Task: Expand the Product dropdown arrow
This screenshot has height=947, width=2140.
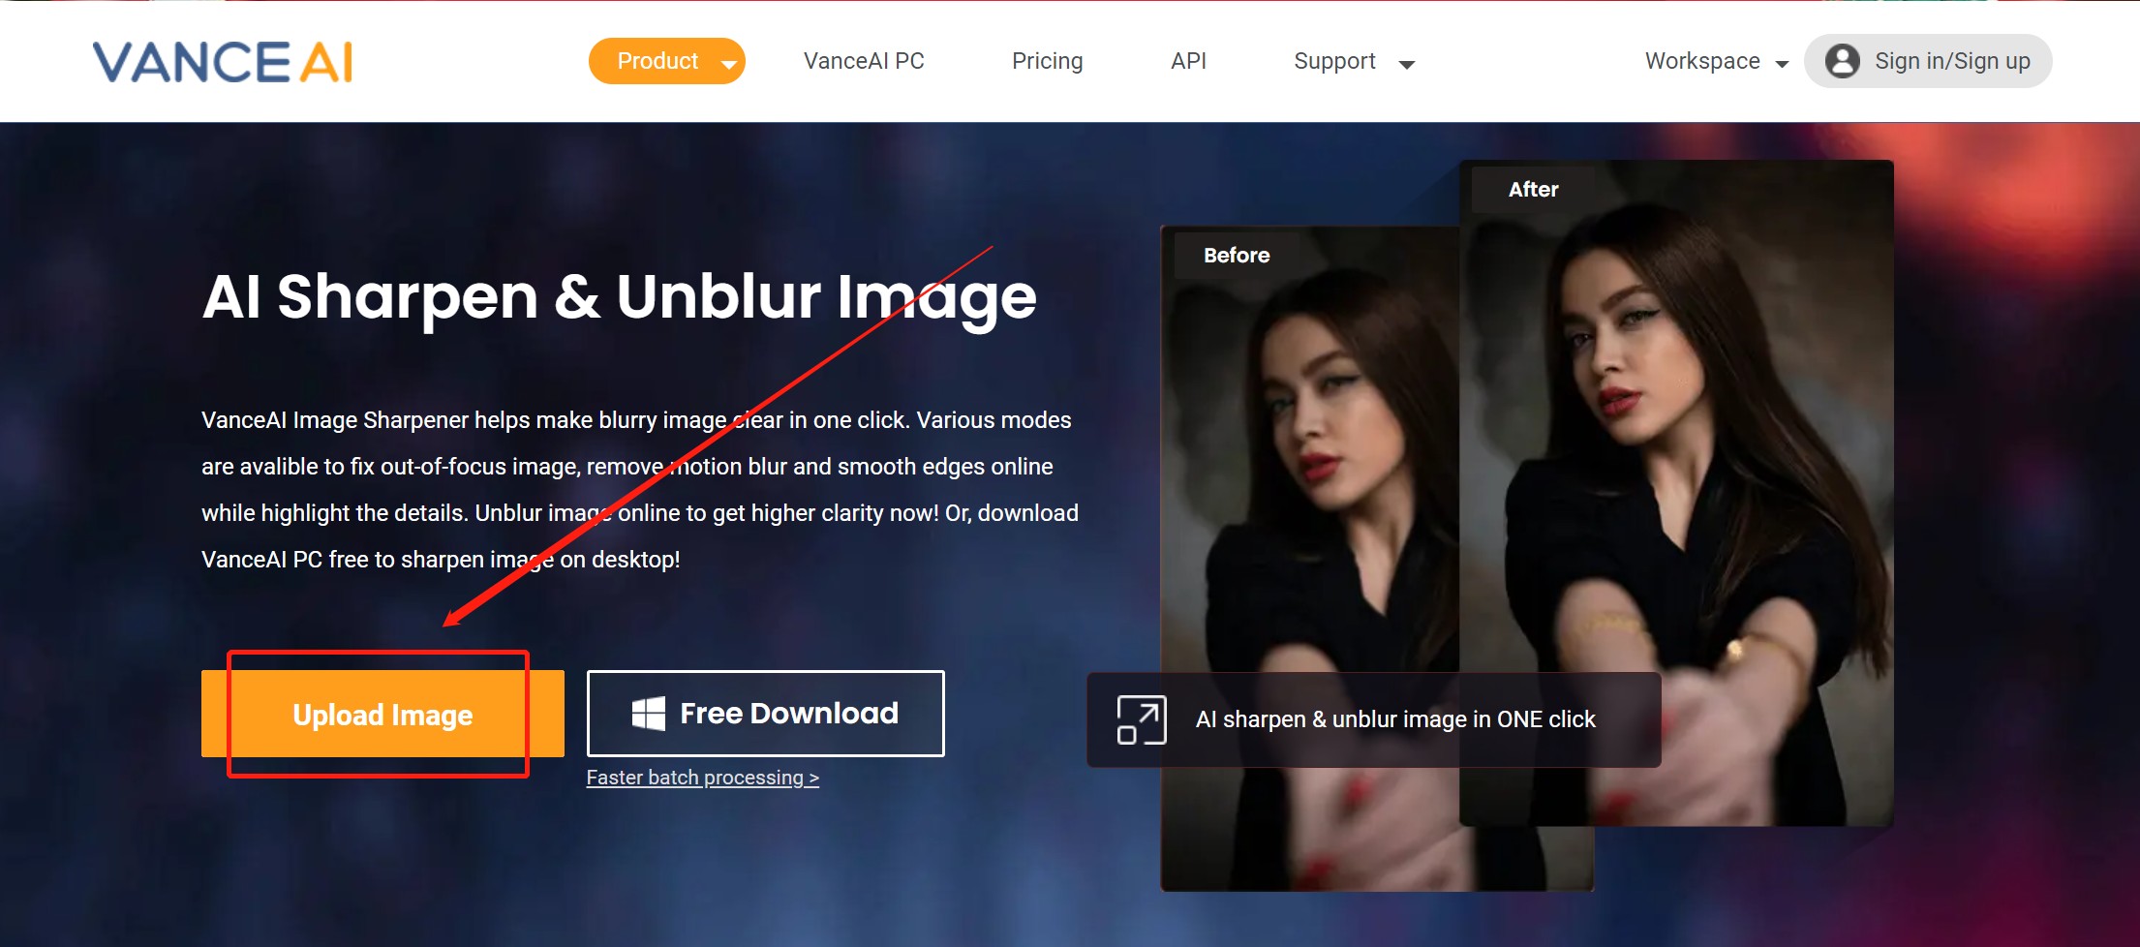Action: (729, 65)
